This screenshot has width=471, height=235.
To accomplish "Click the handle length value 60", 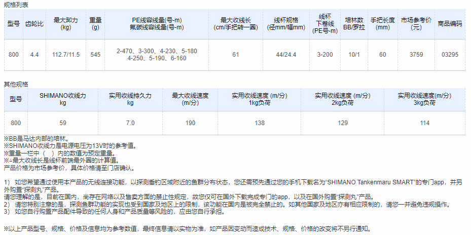I will tap(382, 55).
